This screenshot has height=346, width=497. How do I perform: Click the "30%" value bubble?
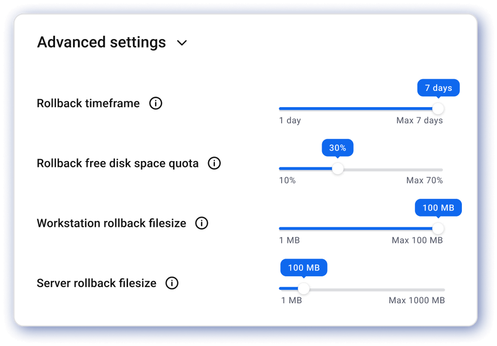[x=338, y=148]
